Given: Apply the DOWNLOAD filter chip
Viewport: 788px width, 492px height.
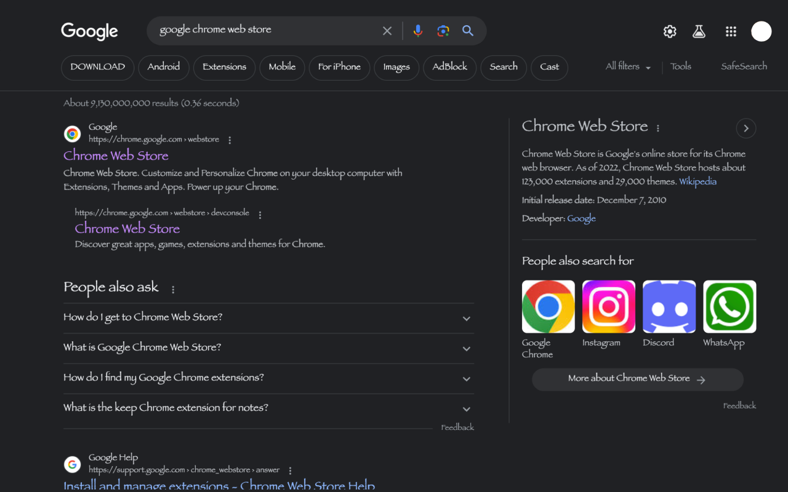Looking at the screenshot, I should click(x=97, y=68).
